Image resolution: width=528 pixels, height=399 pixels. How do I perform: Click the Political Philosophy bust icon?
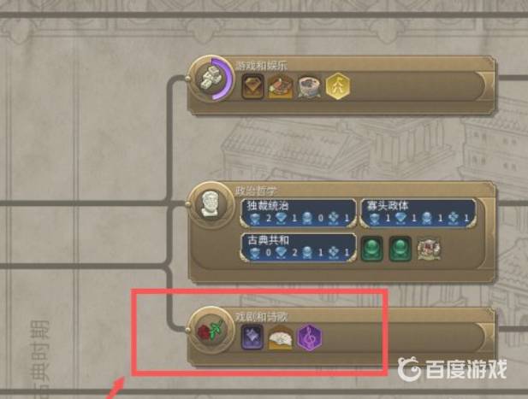point(211,204)
